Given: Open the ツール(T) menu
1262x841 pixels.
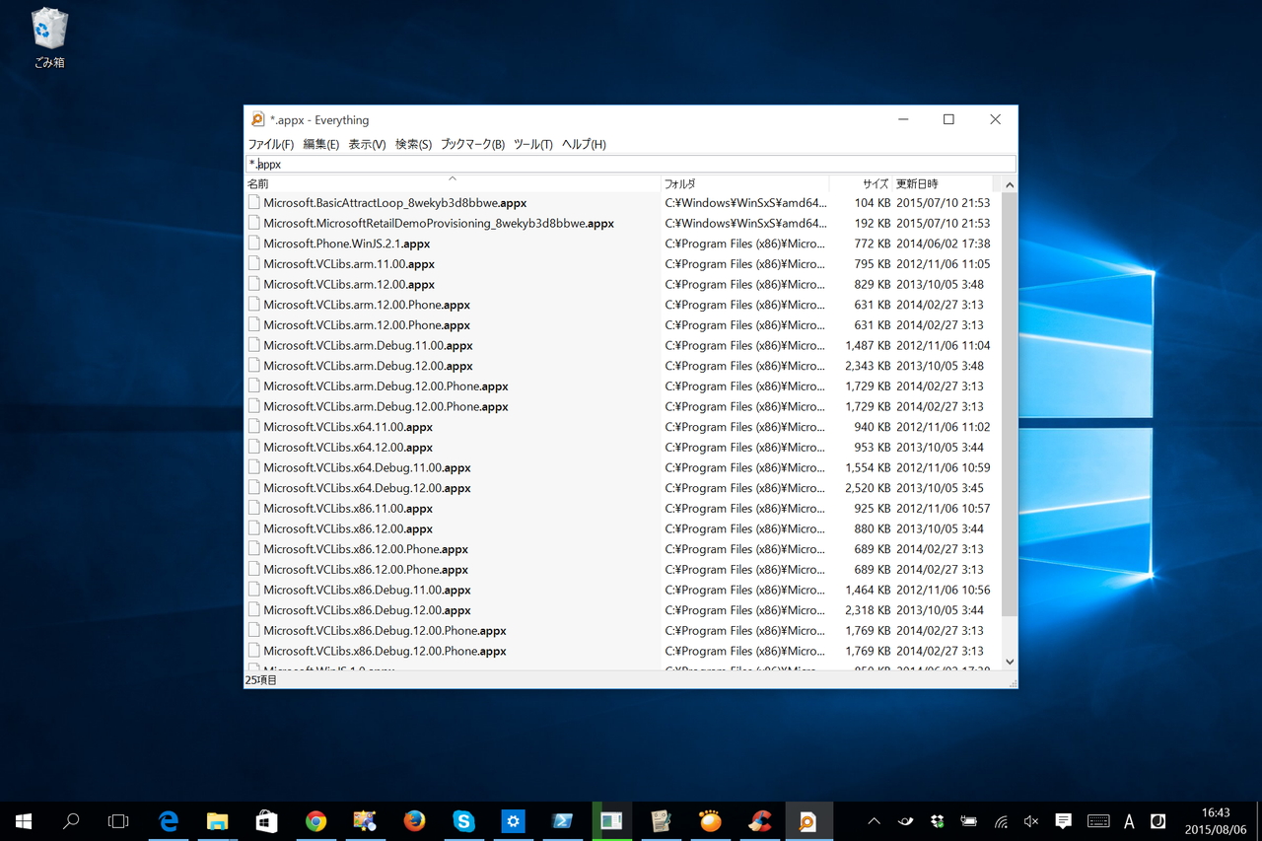Looking at the screenshot, I should 533,144.
